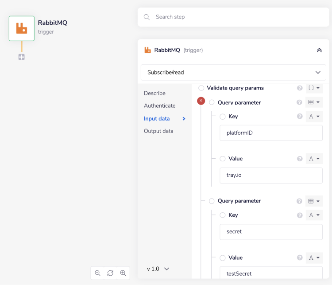Viewport: 332px width, 285px height.
Task: Switch to the Authenticate section
Action: coord(159,105)
